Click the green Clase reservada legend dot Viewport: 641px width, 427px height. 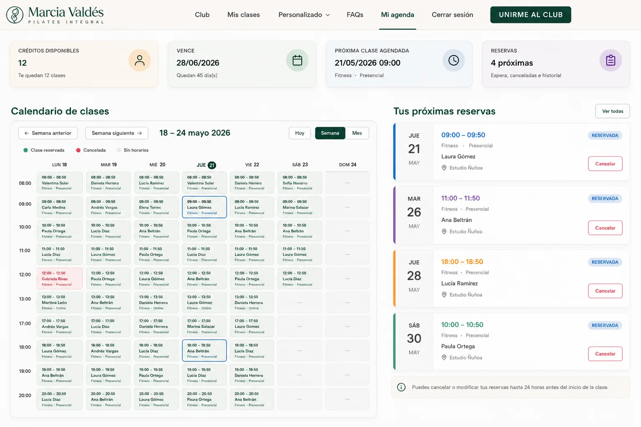pos(25,150)
